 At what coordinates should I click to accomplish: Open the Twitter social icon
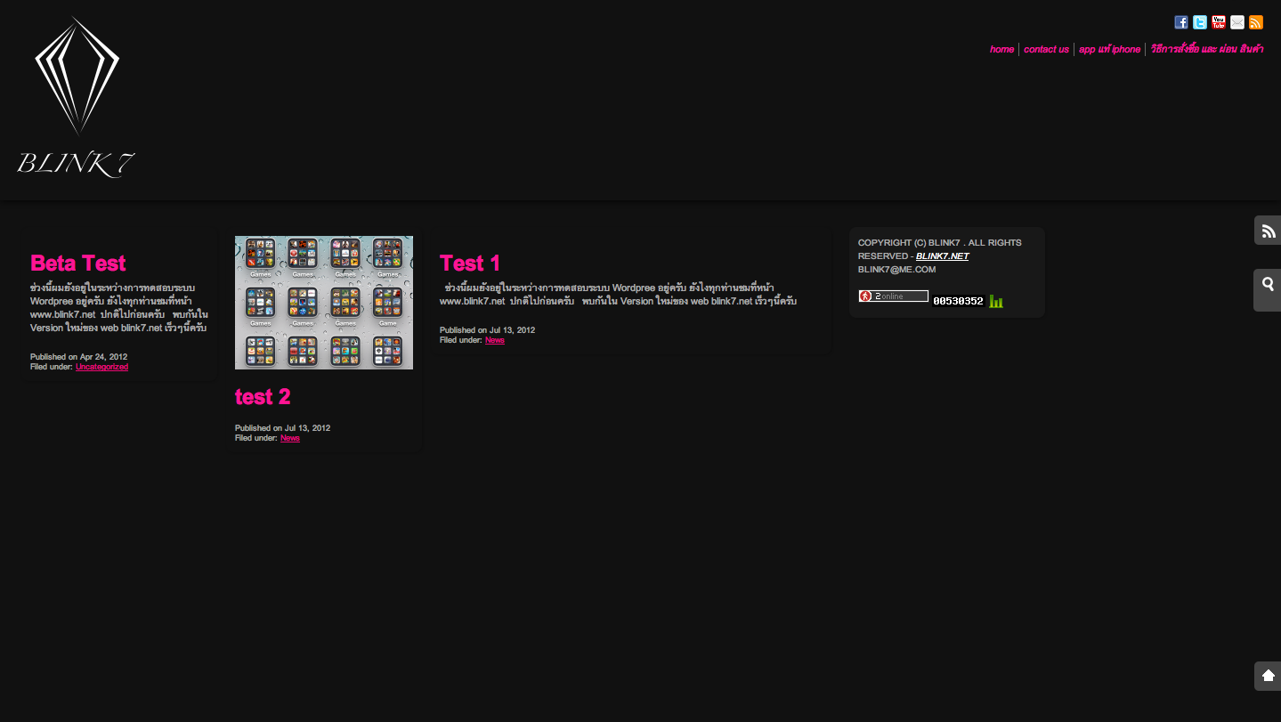point(1200,22)
